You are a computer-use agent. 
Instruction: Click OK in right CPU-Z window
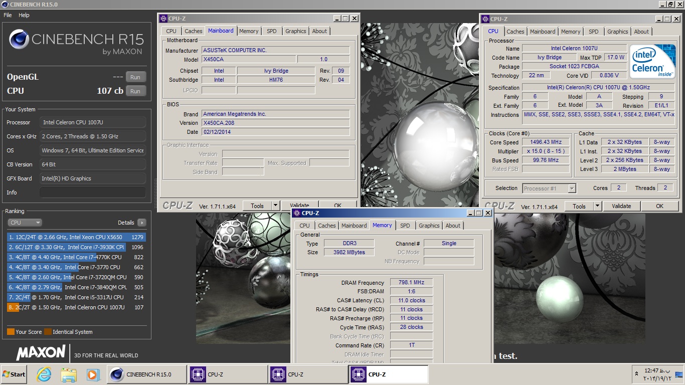(660, 206)
